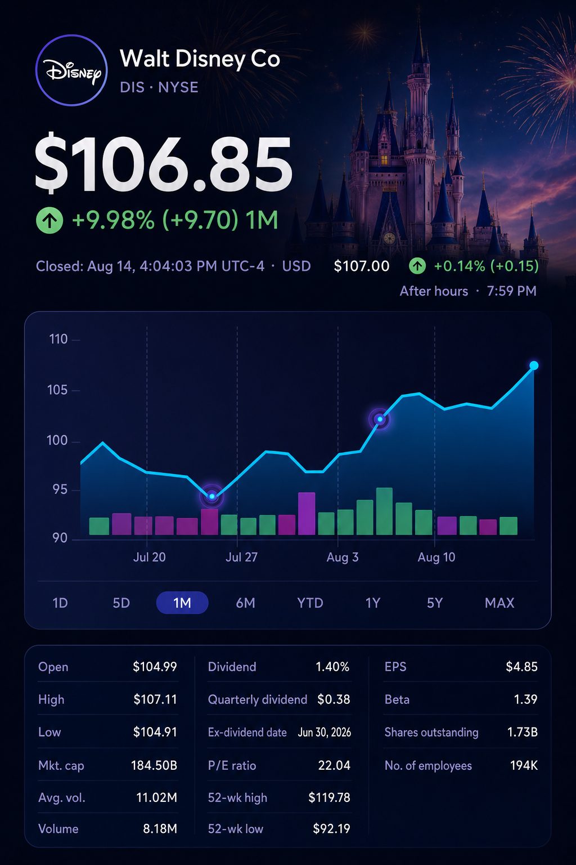
Task: Click the highlighted chart marker near 102
Action: click(380, 419)
